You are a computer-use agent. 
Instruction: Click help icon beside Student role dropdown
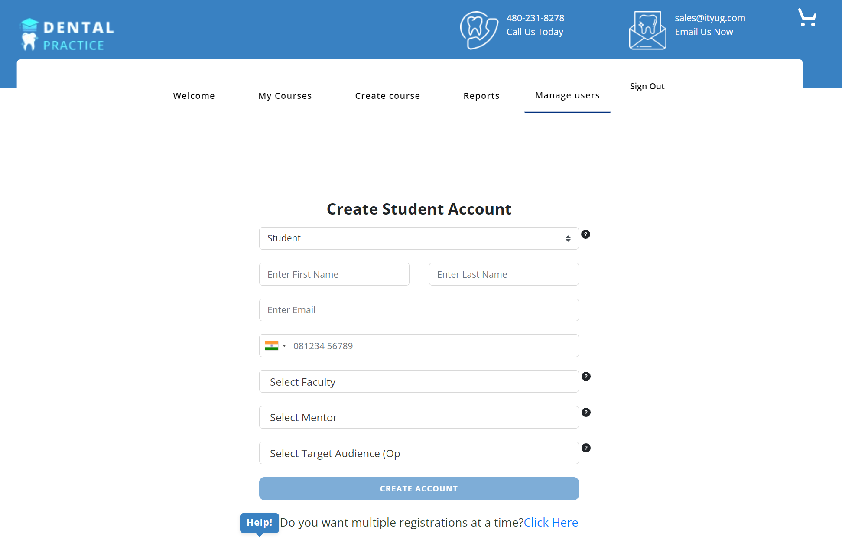[585, 234]
